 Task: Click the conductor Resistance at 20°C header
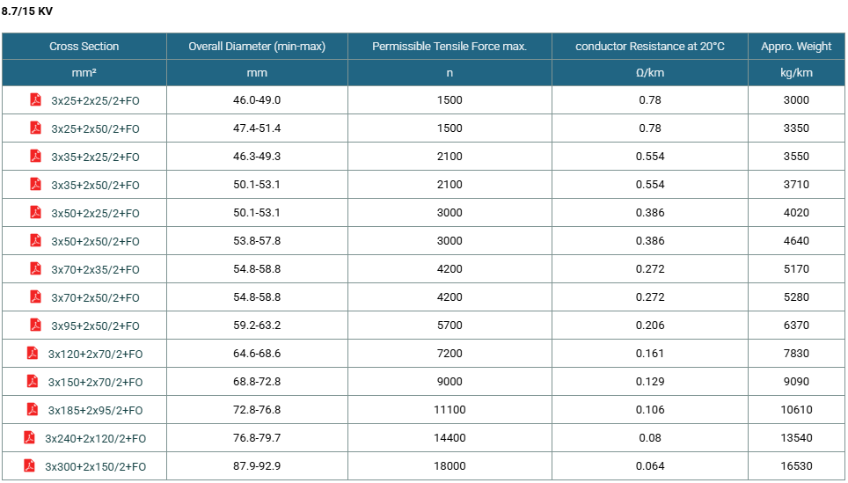(650, 47)
